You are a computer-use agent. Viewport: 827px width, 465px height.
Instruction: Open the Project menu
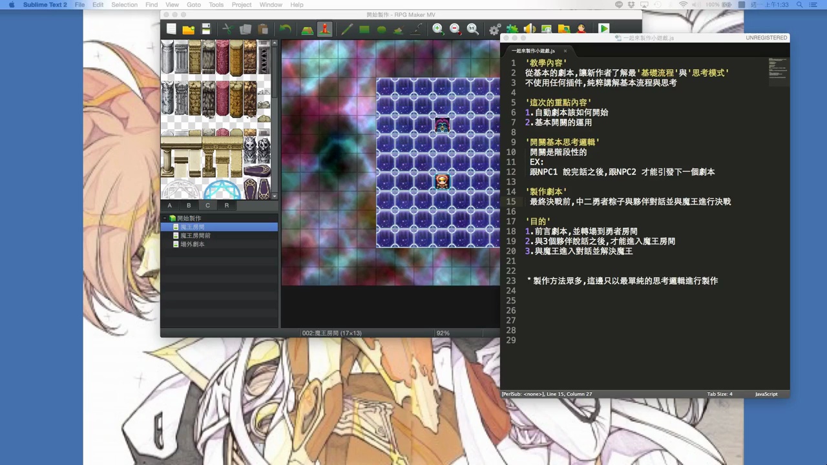coord(242,5)
